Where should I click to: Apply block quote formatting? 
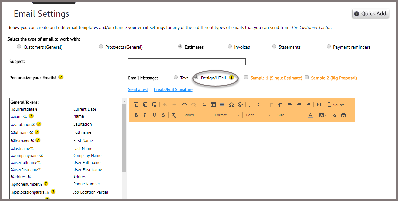pyautogui.click(x=319, y=105)
